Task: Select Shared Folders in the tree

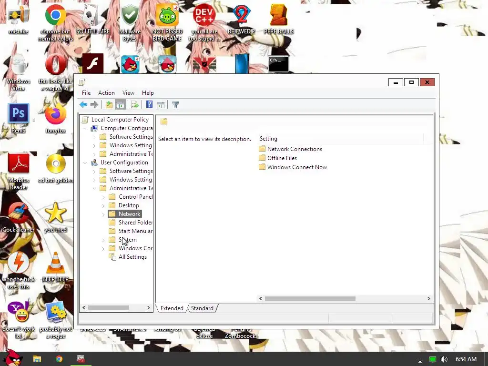Action: click(x=131, y=223)
